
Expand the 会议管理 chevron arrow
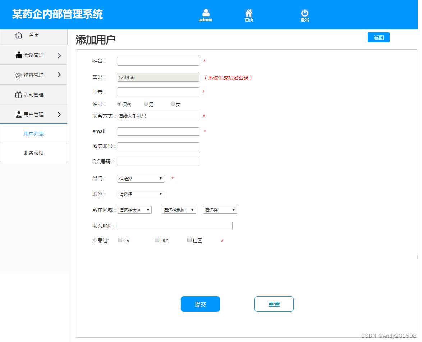click(59, 55)
